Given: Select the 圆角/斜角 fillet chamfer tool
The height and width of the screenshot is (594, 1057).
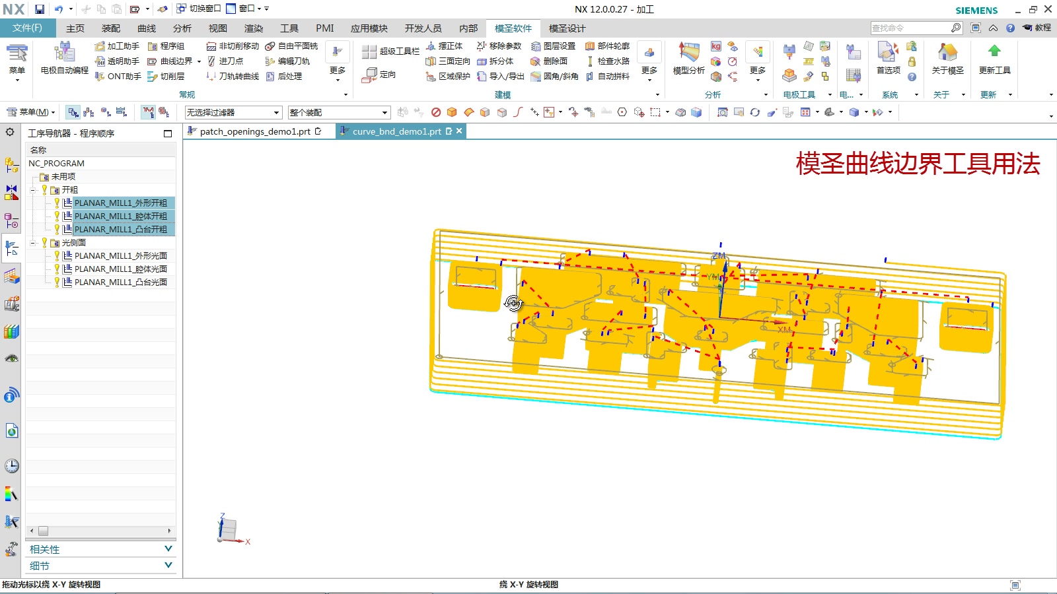Looking at the screenshot, I should tap(554, 77).
